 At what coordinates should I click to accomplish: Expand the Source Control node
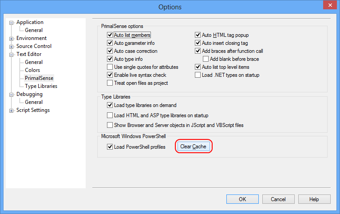coord(11,47)
